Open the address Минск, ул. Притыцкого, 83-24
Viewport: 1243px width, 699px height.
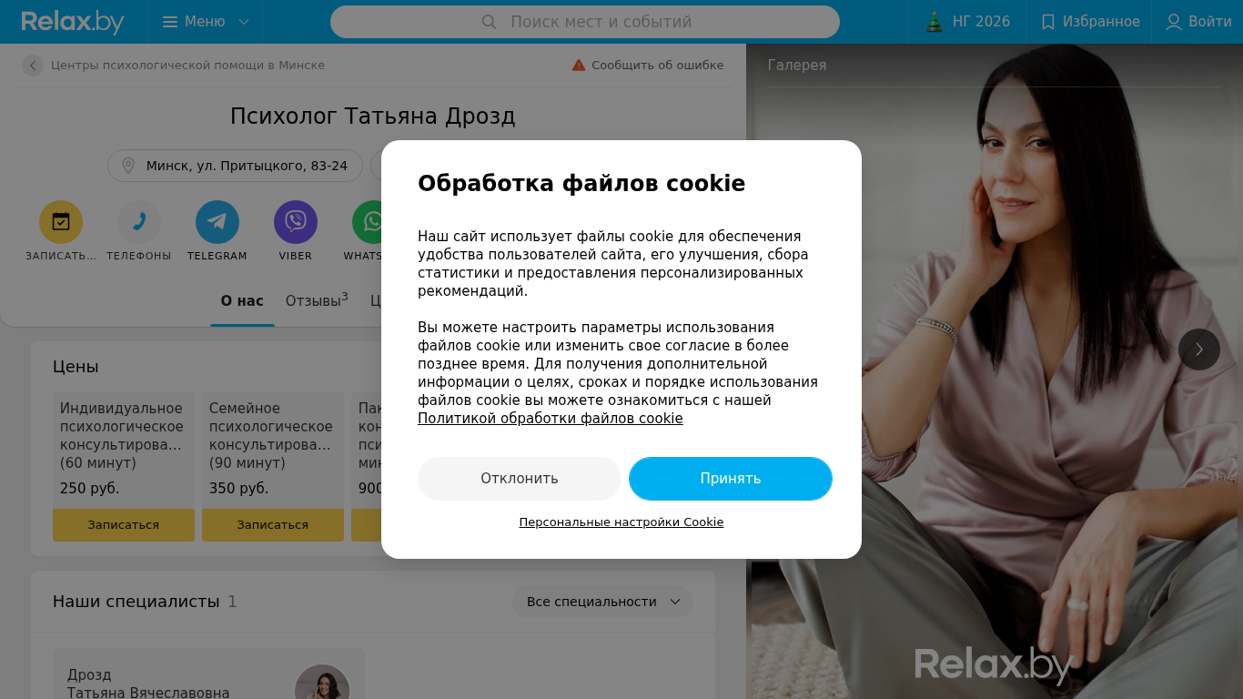pos(235,166)
